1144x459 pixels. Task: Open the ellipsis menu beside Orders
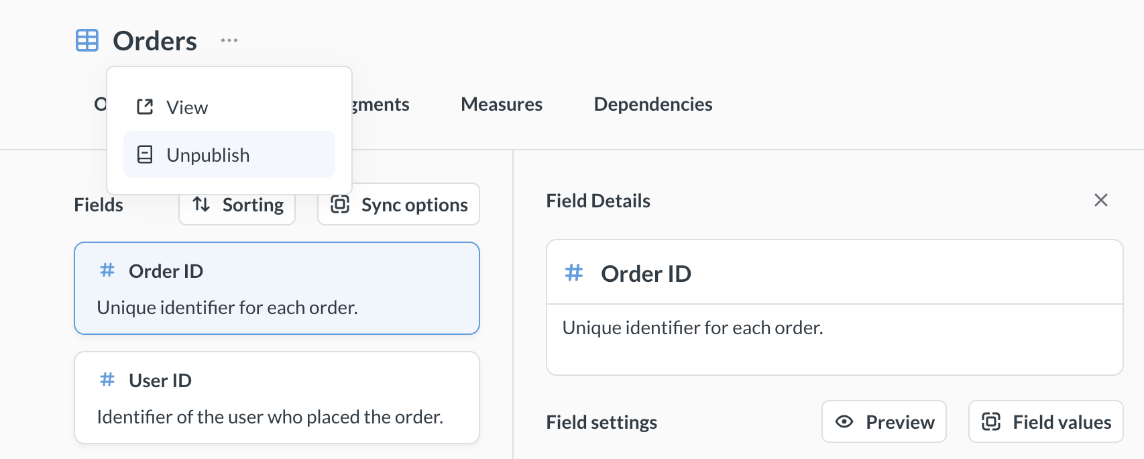[229, 41]
